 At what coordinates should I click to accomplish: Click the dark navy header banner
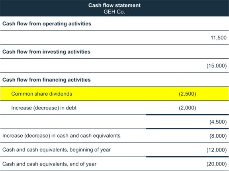(x=114, y=8)
